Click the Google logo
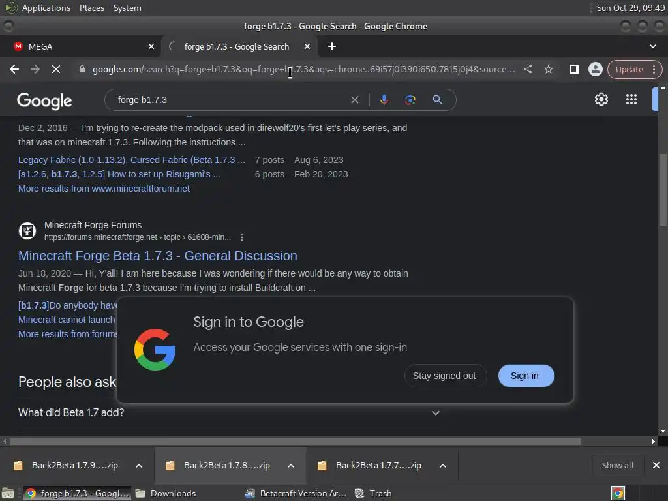 click(44, 101)
